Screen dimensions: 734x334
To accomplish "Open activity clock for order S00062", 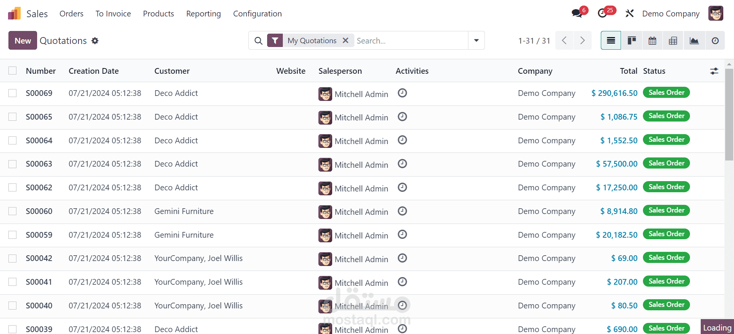I will [x=402, y=187].
